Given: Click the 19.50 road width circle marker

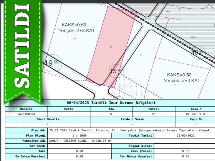Looking at the screenshot, I should click(52, 63).
